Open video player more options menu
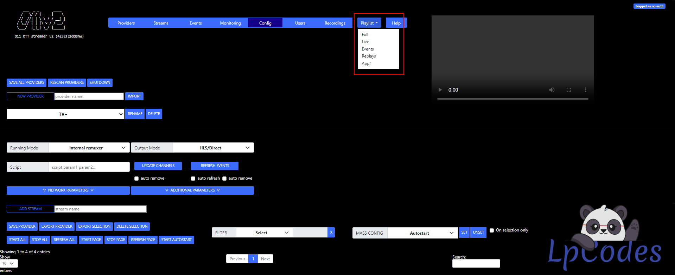 (585, 90)
